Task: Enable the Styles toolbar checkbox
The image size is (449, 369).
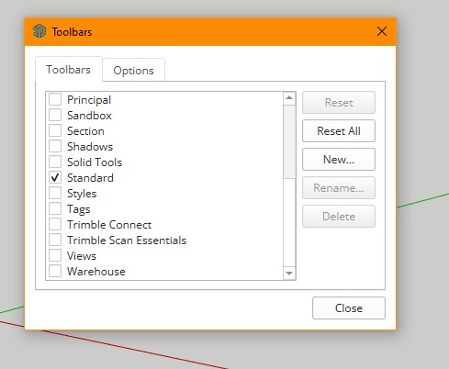Action: (x=55, y=193)
